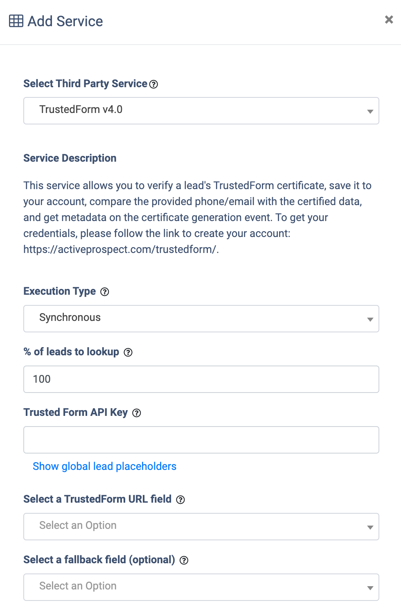Click the arrow on TrustedForm URL field select
The width and height of the screenshot is (401, 614).
point(370,527)
